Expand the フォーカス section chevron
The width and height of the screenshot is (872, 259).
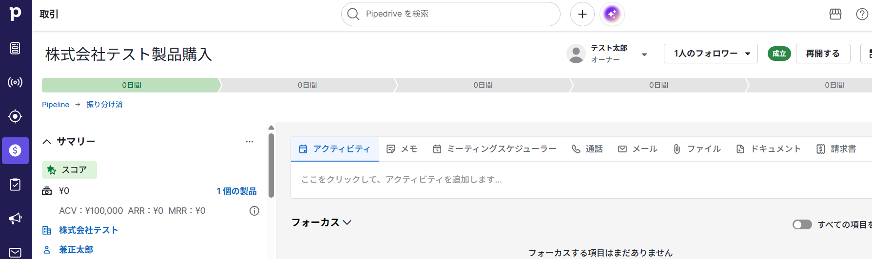[x=347, y=222]
